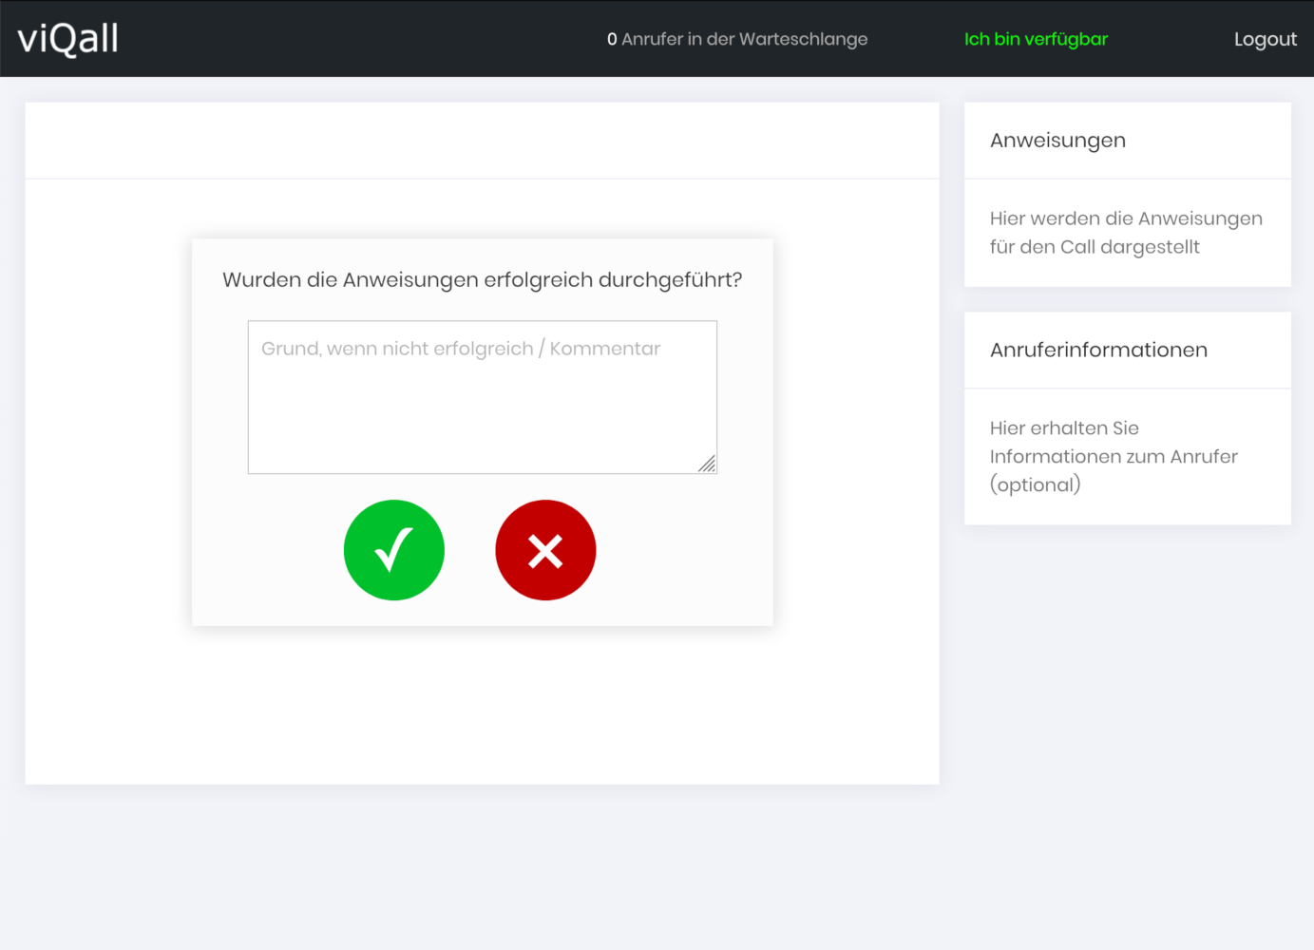
Task: Toggle the 'Ich bin verfügbar' availability status
Action: click(1036, 39)
